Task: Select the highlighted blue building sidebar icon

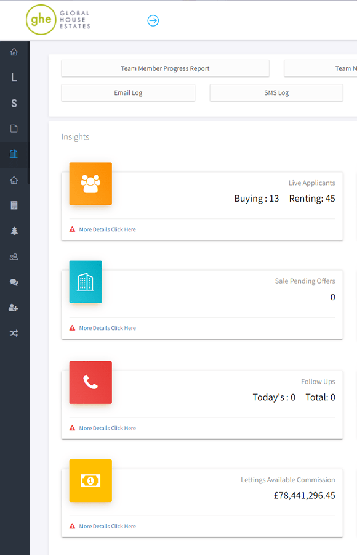Action: point(14,154)
